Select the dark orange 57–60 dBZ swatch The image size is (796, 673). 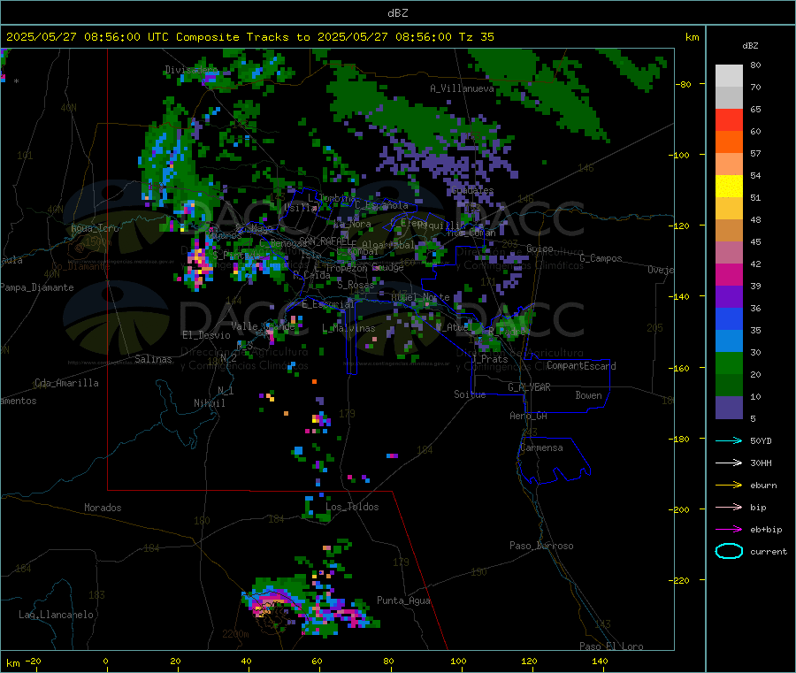[729, 142]
